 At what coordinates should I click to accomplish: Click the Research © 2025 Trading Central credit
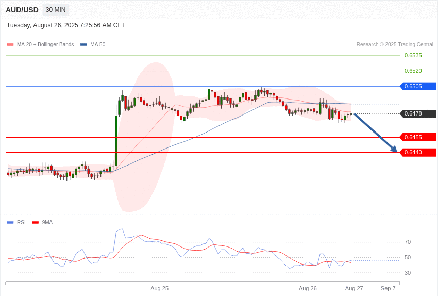point(395,45)
